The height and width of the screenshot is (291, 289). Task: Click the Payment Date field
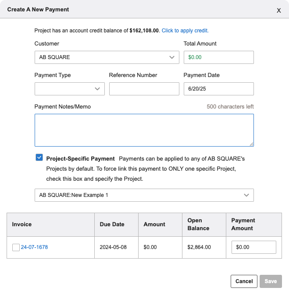coord(219,89)
